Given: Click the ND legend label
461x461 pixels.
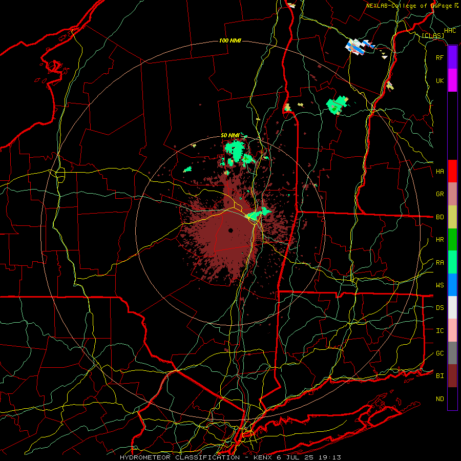Looking at the screenshot, I should click(439, 399).
